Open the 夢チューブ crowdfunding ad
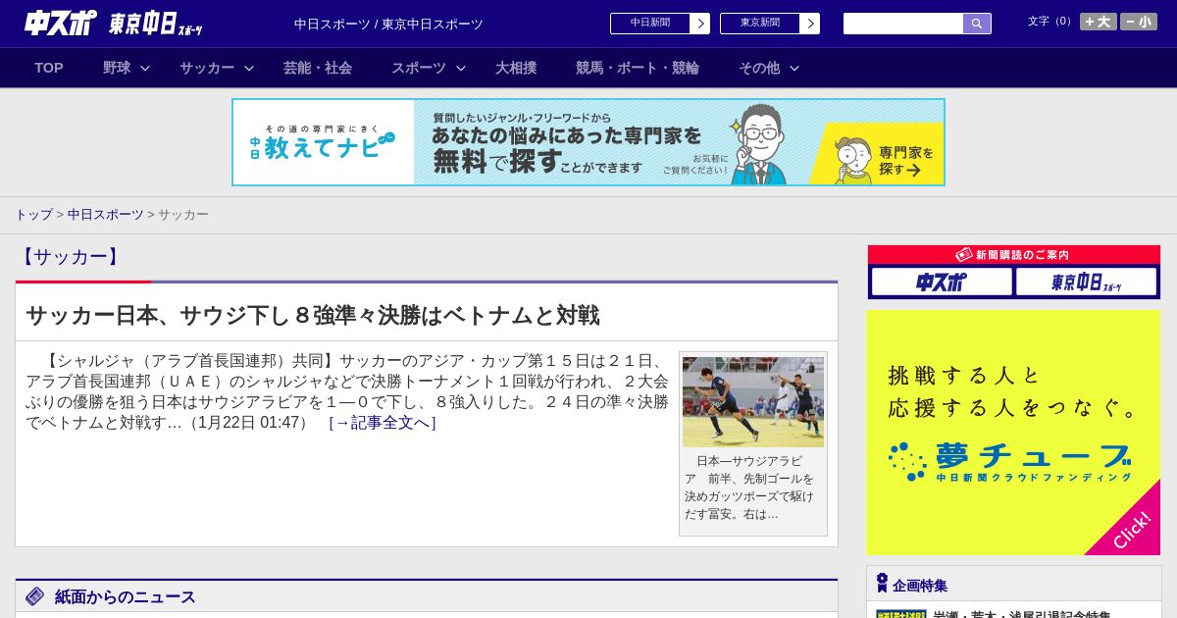1177x618 pixels. coord(1014,433)
